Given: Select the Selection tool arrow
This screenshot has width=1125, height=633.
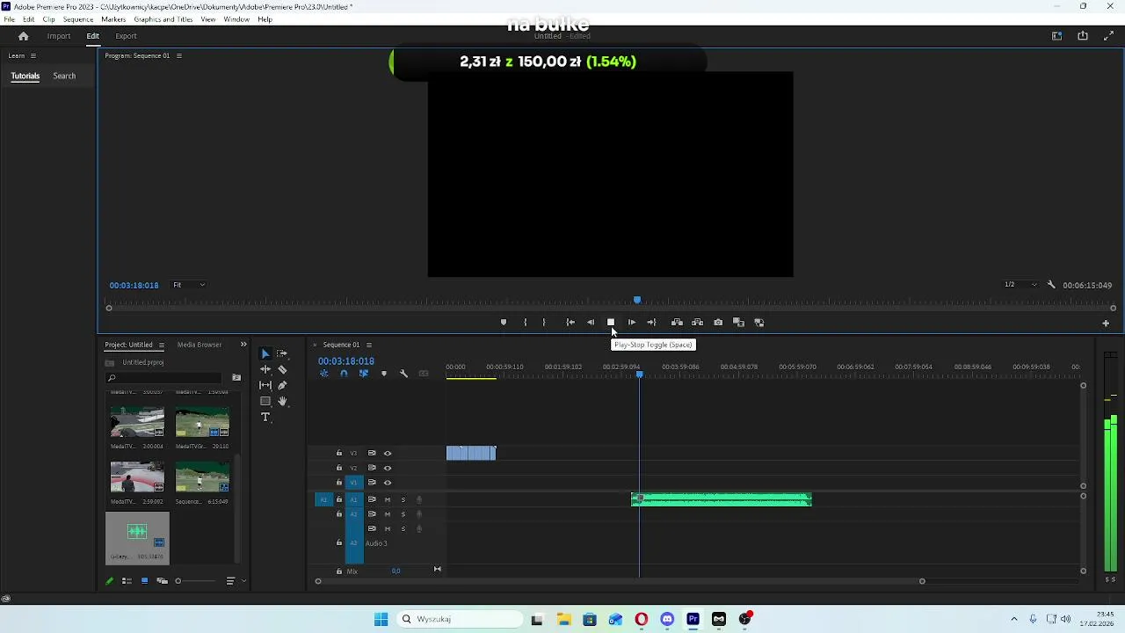Looking at the screenshot, I should [x=265, y=353].
